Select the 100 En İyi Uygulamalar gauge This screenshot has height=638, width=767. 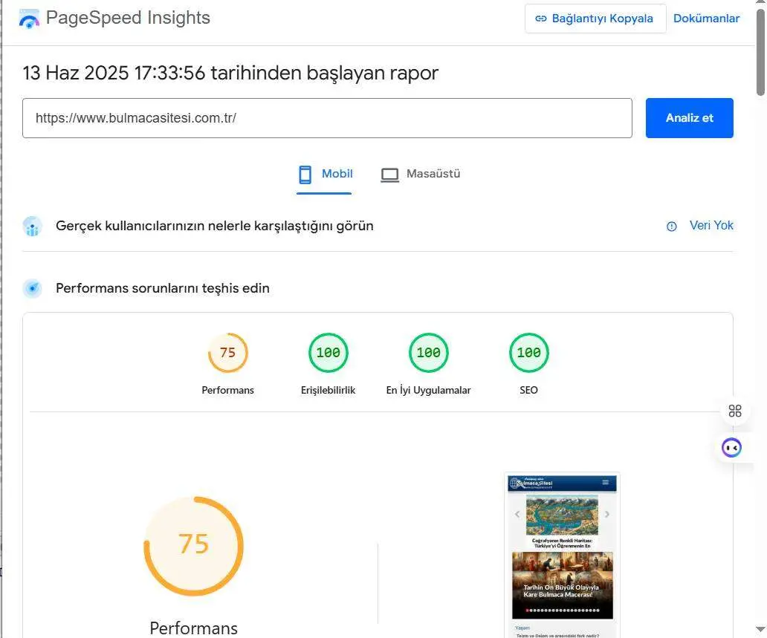(429, 353)
